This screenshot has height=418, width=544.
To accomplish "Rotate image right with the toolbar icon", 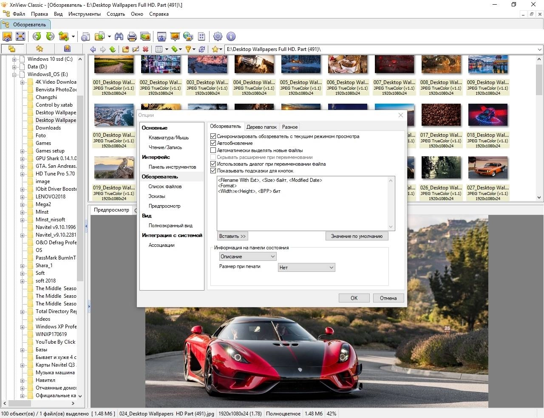I will [50, 37].
